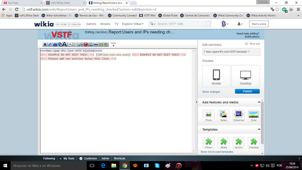Add a Gallery feature
The width and height of the screenshot is (302, 170).
224,116
